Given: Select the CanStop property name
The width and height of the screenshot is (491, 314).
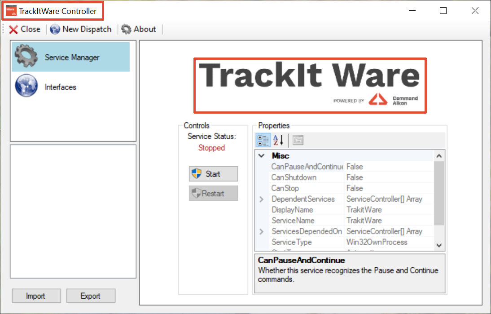Looking at the screenshot, I should point(285,188).
